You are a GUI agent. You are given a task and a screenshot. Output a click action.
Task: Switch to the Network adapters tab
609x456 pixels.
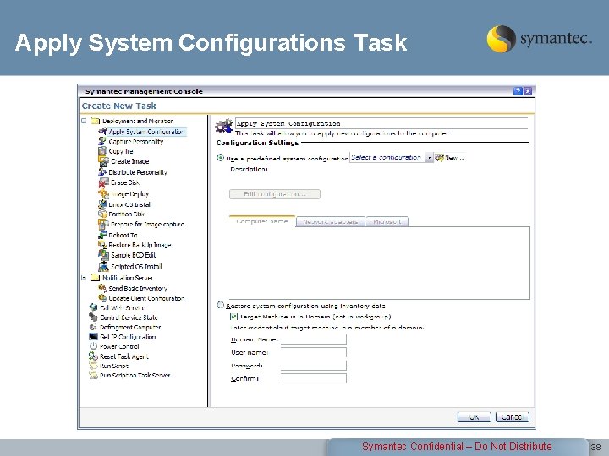pos(330,222)
